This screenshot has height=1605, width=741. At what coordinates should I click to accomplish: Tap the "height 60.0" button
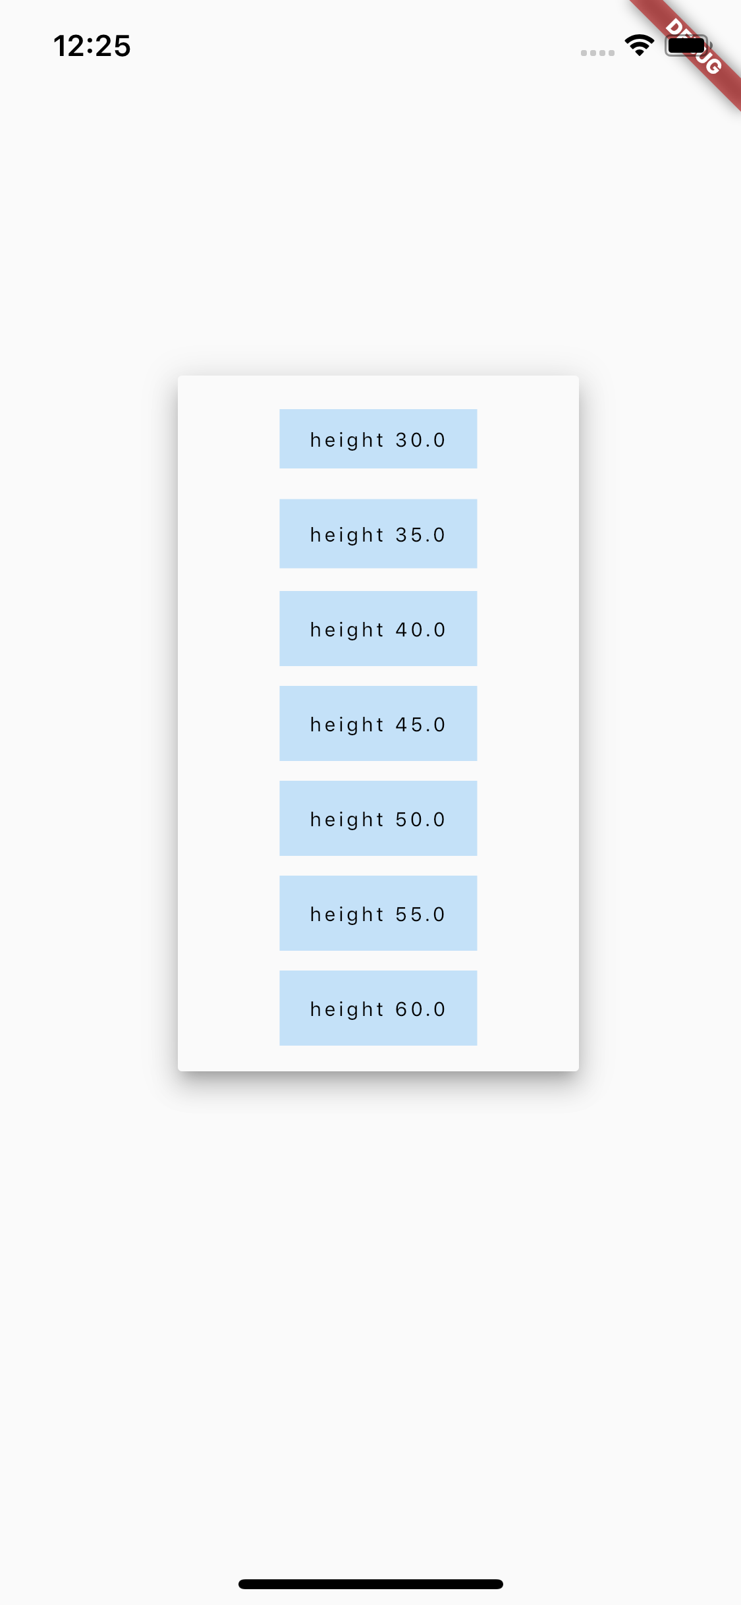tap(378, 1008)
